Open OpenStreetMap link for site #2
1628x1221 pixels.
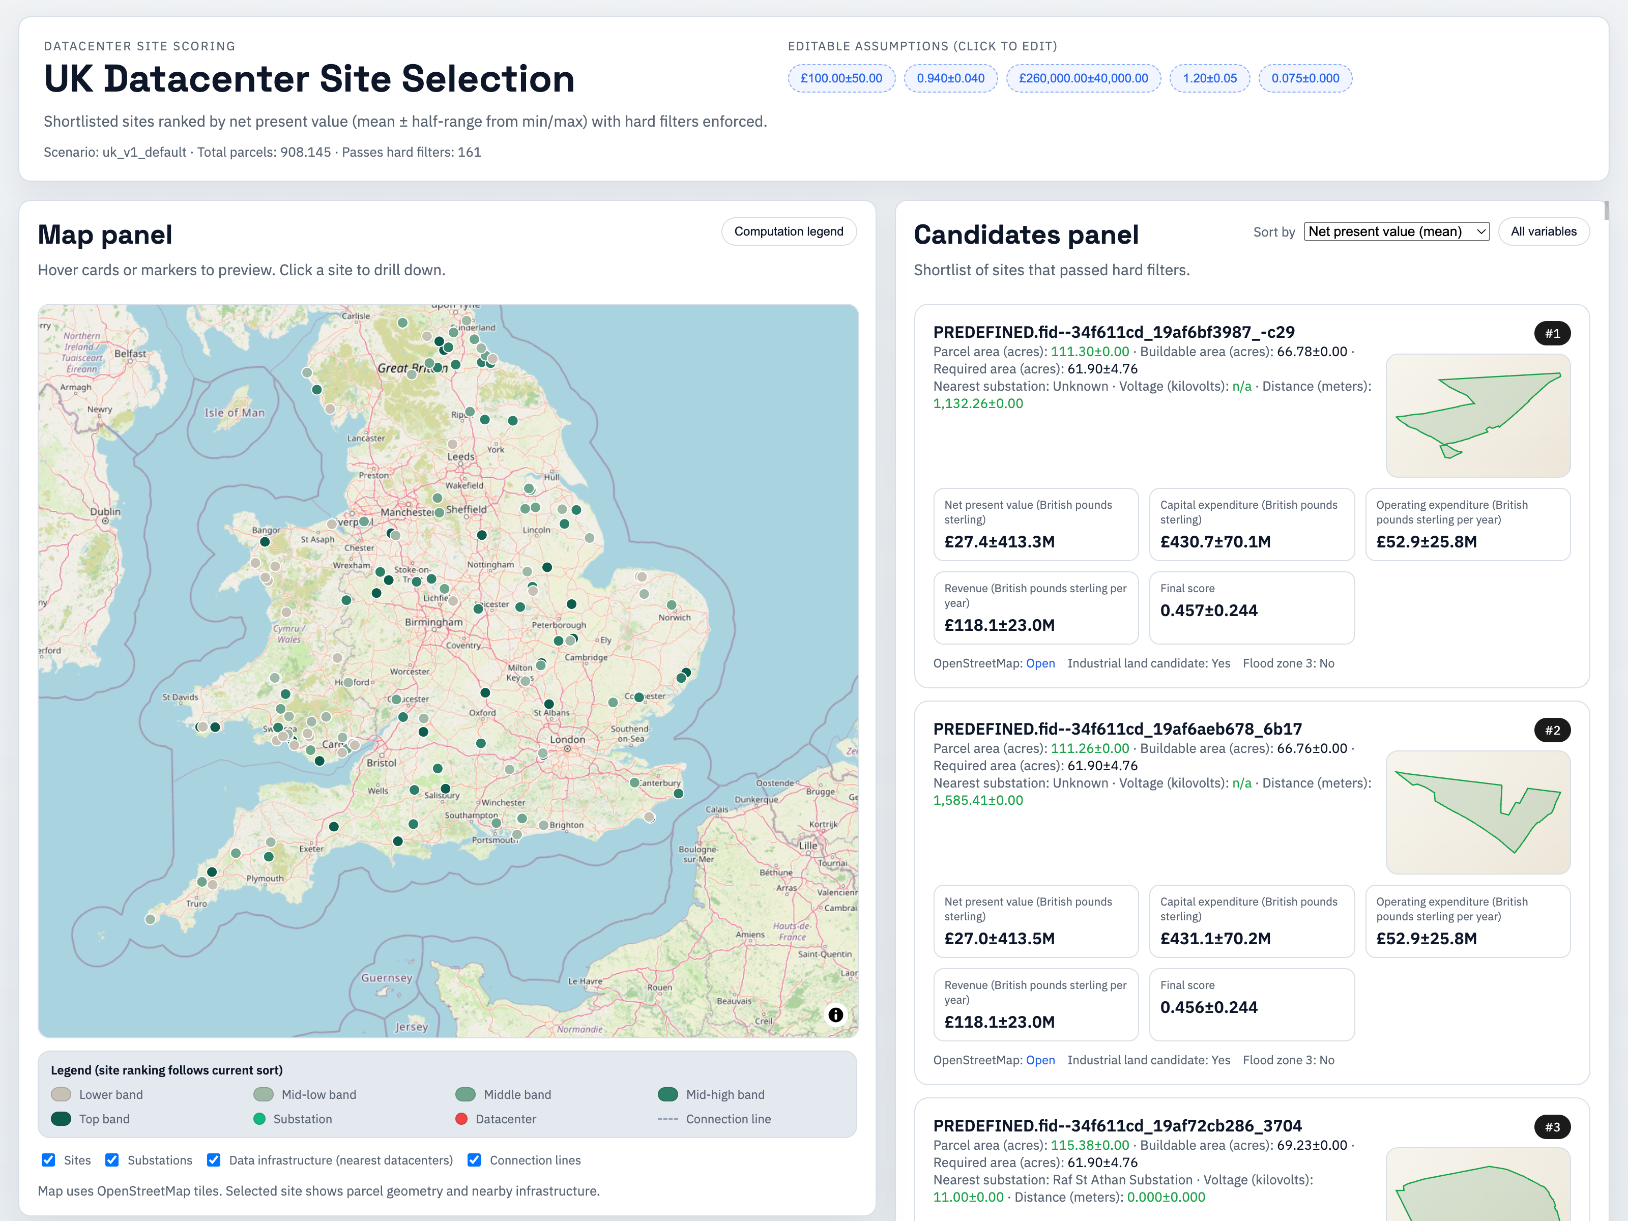1040,1060
